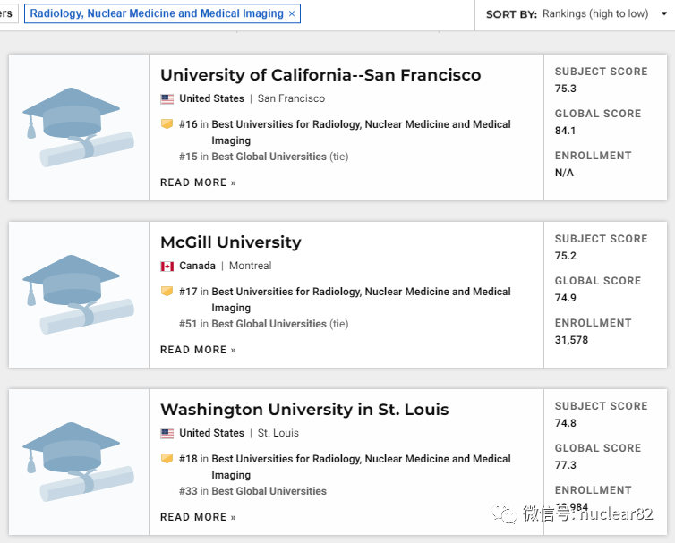
Task: Open the McGill University title link
Action: pos(231,242)
